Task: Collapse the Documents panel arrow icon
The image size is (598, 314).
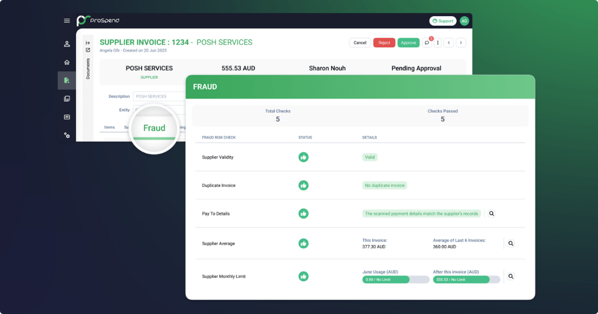Action: tap(88, 43)
